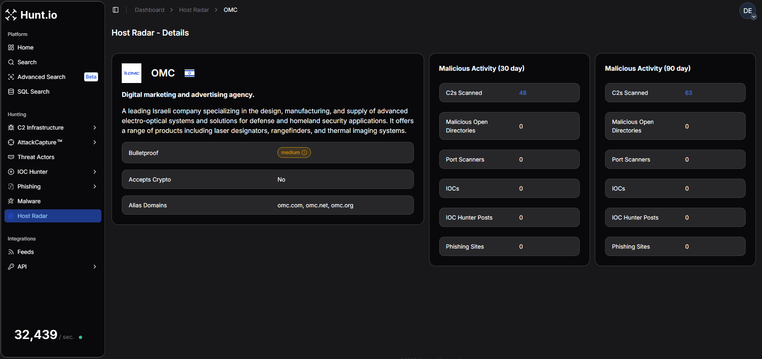Open the 90 day C2s Scanned count 63
The height and width of the screenshot is (359, 762).
tap(688, 93)
